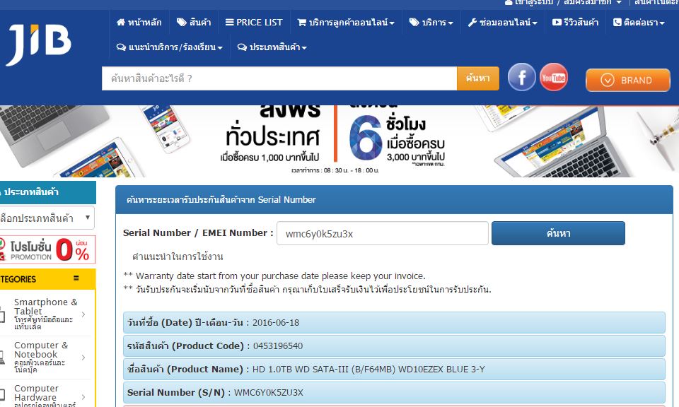Click the Warranty date start English note

[x=274, y=276]
